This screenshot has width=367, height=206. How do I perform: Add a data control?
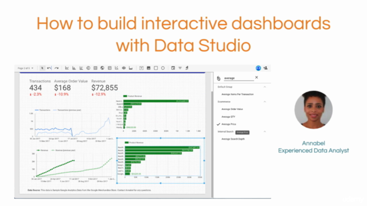click(187, 68)
